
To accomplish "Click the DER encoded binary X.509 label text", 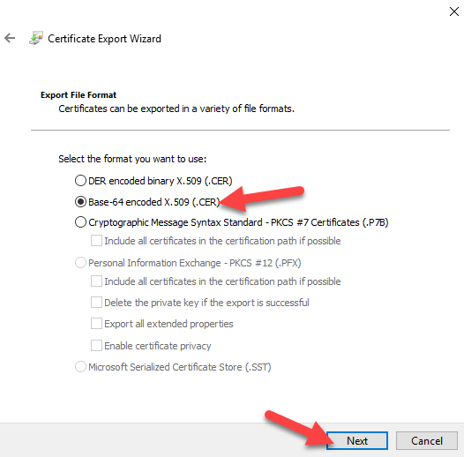I will click(x=161, y=181).
